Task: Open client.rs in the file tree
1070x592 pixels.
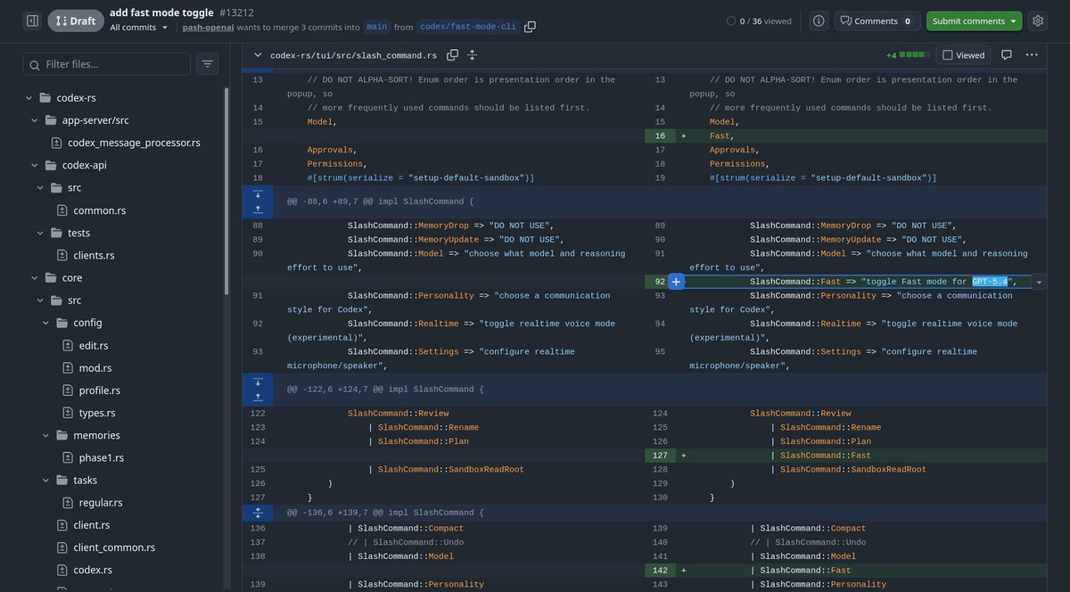Action: coord(92,525)
